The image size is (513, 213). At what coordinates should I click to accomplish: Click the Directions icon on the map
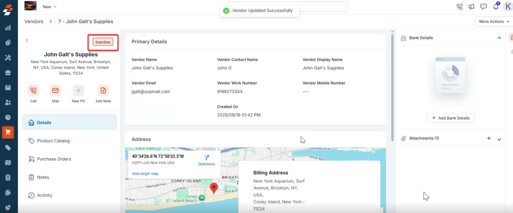[x=206, y=157]
